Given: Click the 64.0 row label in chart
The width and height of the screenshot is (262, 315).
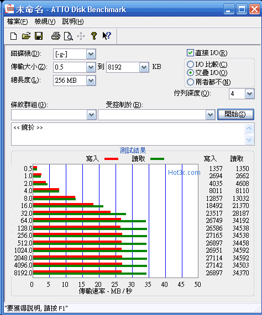Looking at the screenshot, I should 27,221.
